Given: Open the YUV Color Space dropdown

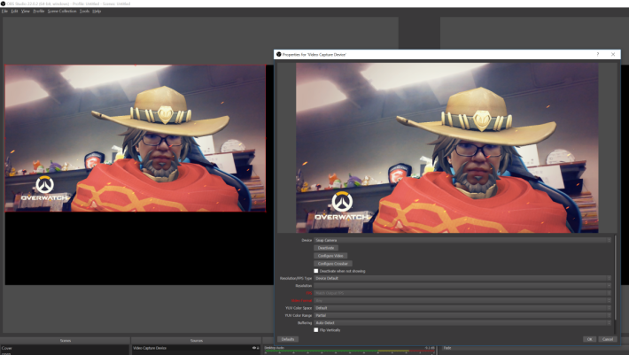Looking at the screenshot, I should click(x=462, y=308).
